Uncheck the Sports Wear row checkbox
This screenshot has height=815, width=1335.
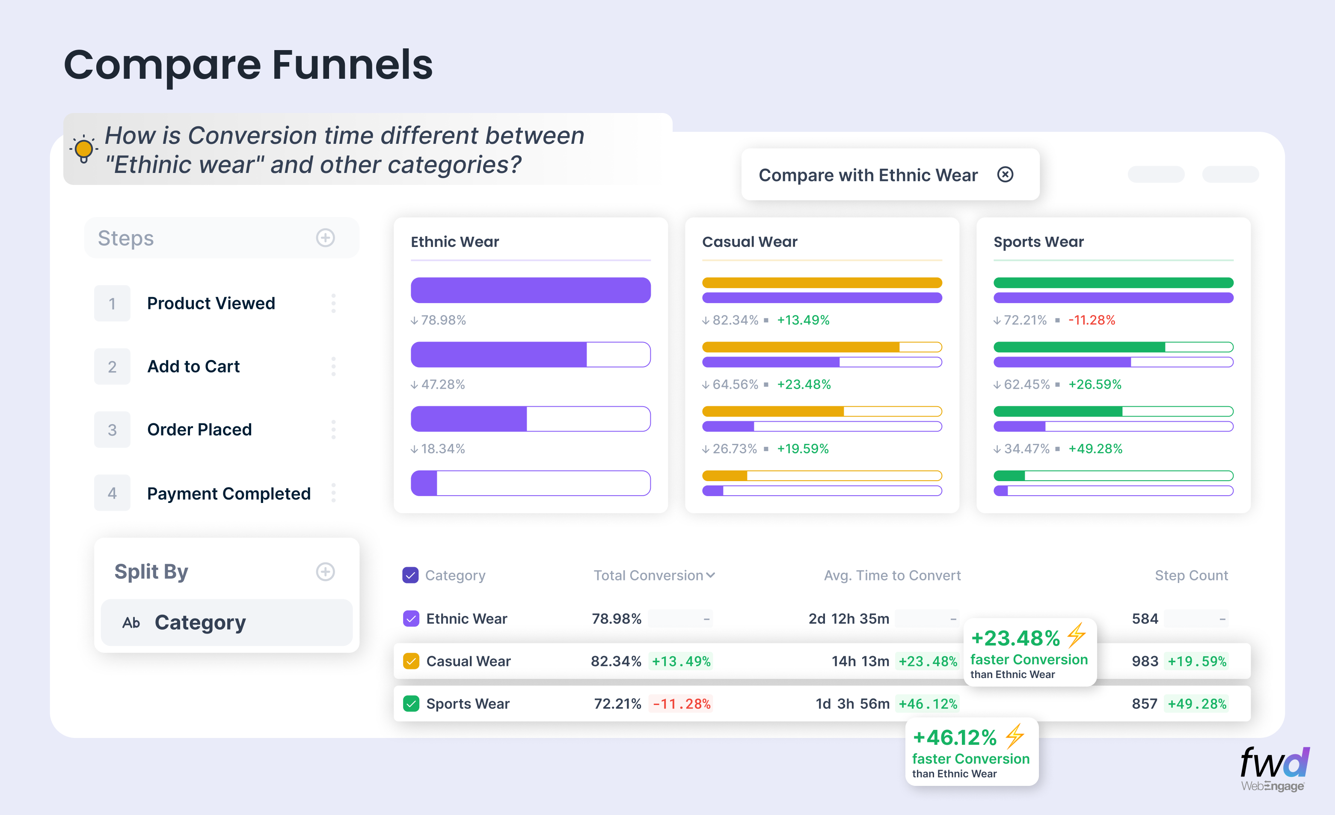[x=411, y=703]
